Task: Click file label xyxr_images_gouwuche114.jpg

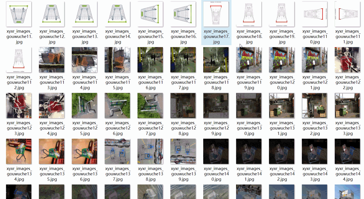Action: pyautogui.click(x=85, y=82)
